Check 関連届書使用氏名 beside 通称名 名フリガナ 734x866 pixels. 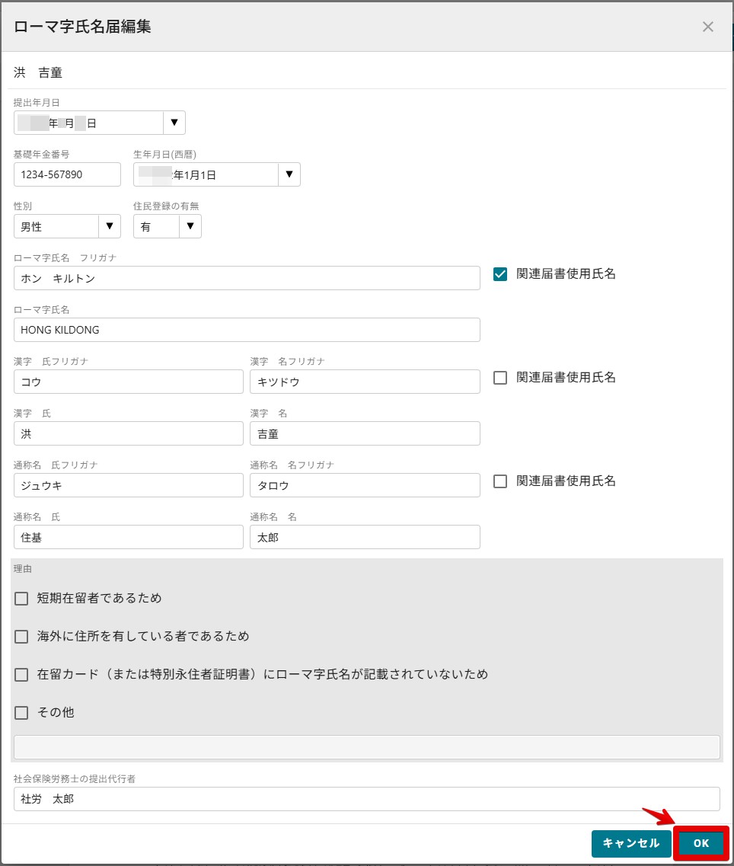click(499, 481)
